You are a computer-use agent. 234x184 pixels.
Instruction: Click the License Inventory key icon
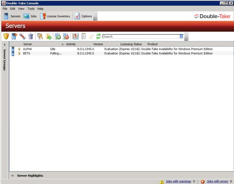click(x=43, y=16)
